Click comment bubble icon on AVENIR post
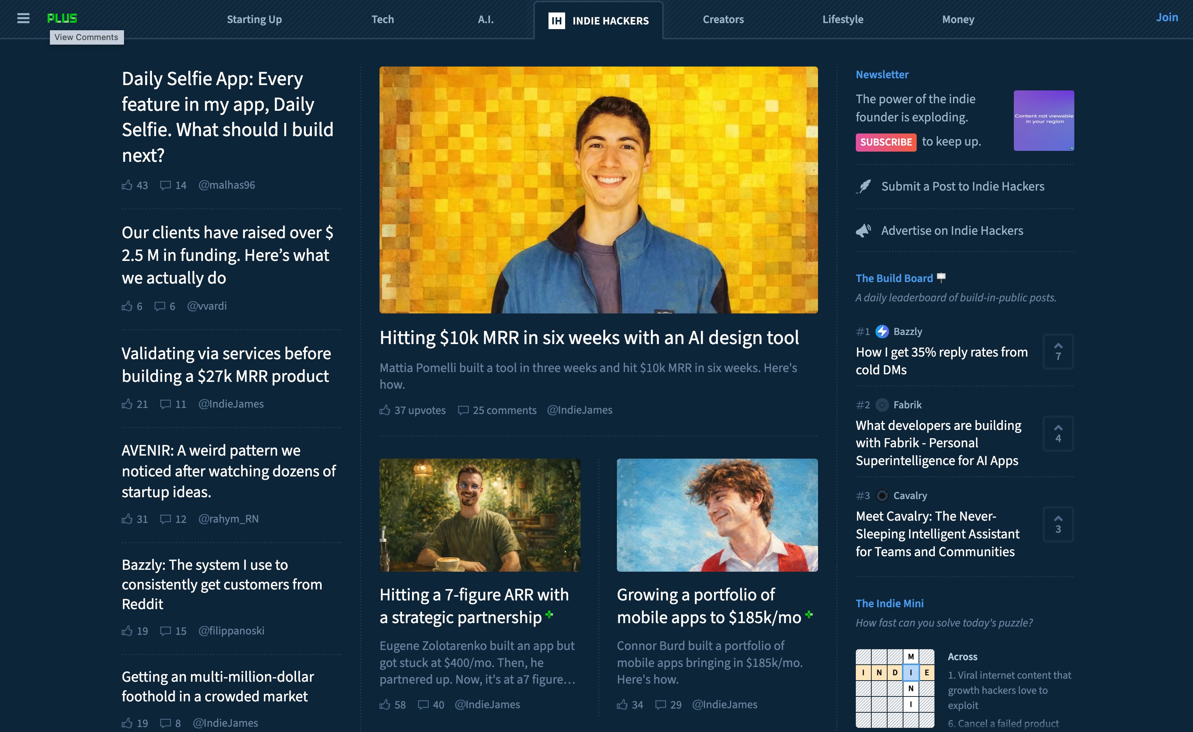The height and width of the screenshot is (732, 1193). [166, 519]
